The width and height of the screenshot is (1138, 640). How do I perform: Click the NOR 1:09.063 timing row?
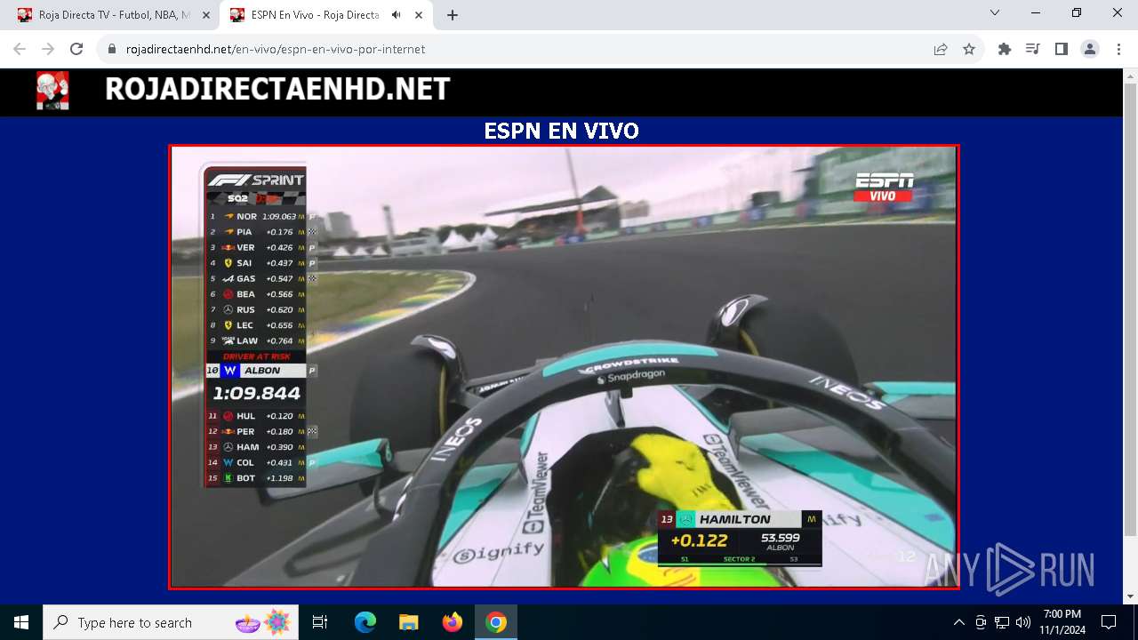coord(257,216)
